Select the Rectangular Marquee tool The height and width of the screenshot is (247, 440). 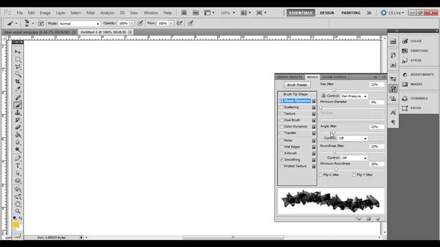click(x=18, y=60)
